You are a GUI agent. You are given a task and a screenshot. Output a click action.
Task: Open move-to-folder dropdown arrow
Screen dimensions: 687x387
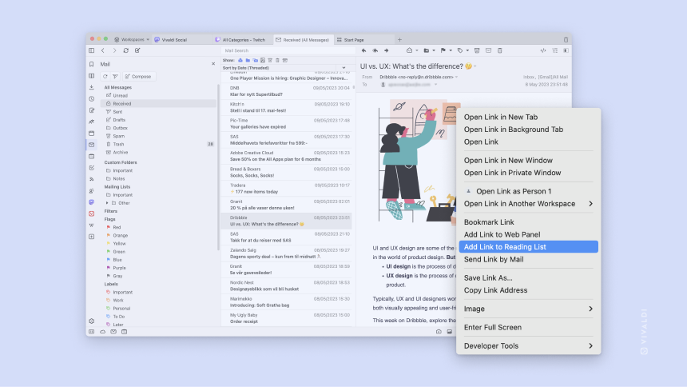tap(434, 50)
